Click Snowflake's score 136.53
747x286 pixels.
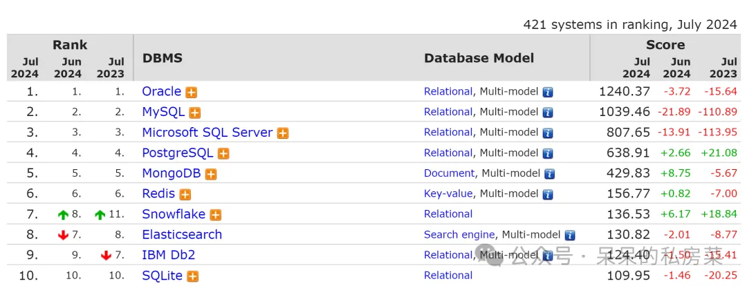coord(628,214)
